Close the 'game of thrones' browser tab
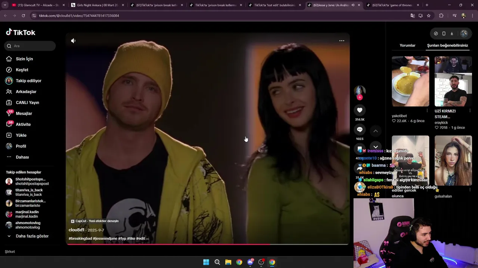Image resolution: width=478 pixels, height=268 pixels. pos(418,5)
